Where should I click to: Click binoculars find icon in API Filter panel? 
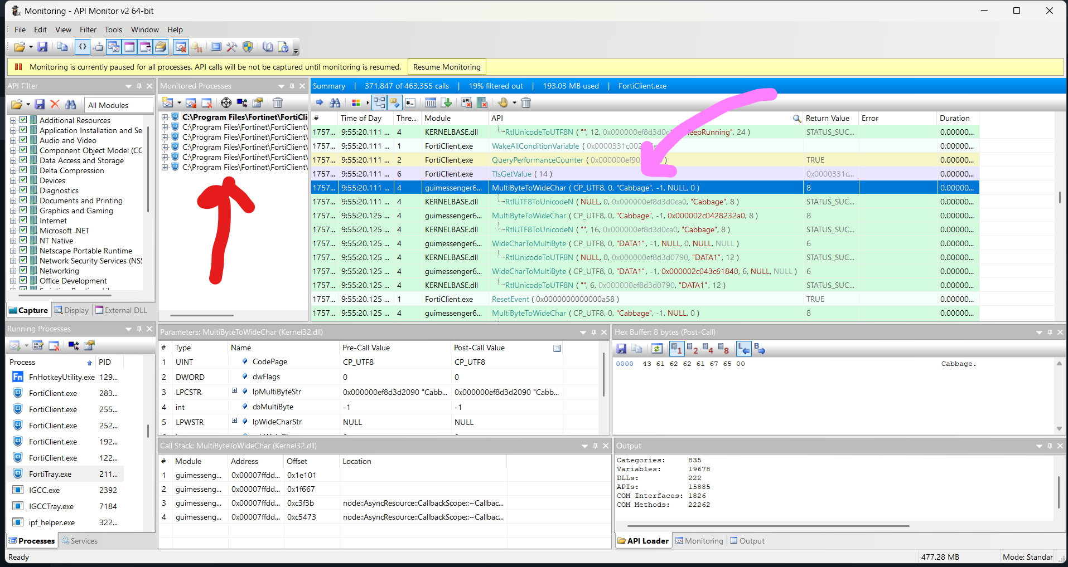pyautogui.click(x=70, y=105)
